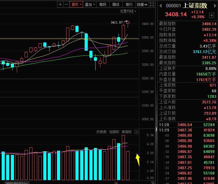Toggle fullscreen chart icon
218x184 pixels.
pyautogui.click(x=152, y=4)
